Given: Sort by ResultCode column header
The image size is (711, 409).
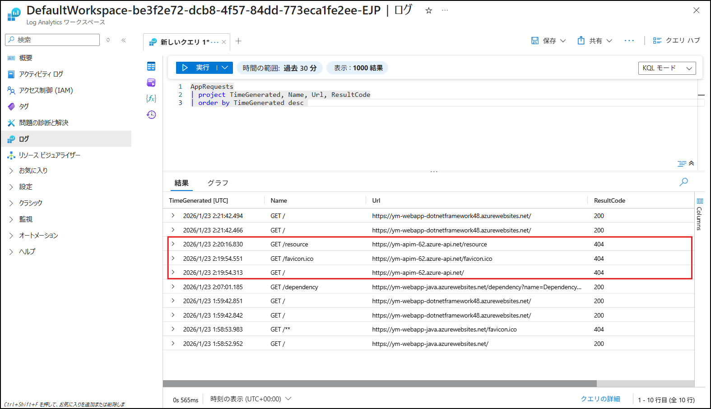Looking at the screenshot, I should (609, 200).
